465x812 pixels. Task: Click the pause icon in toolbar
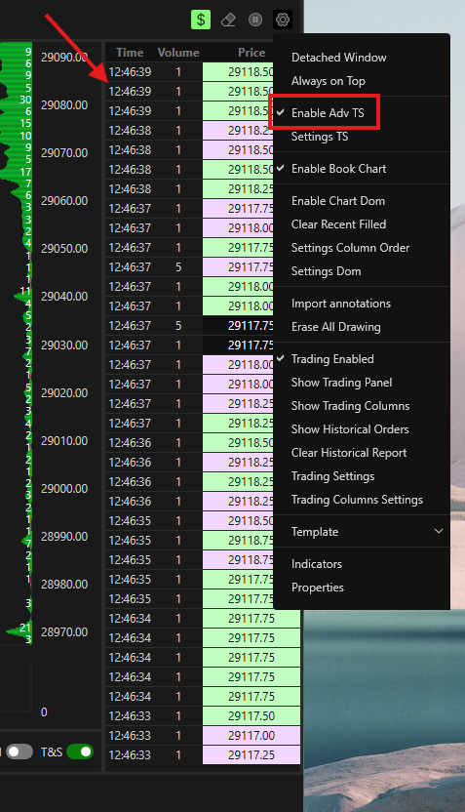[255, 20]
